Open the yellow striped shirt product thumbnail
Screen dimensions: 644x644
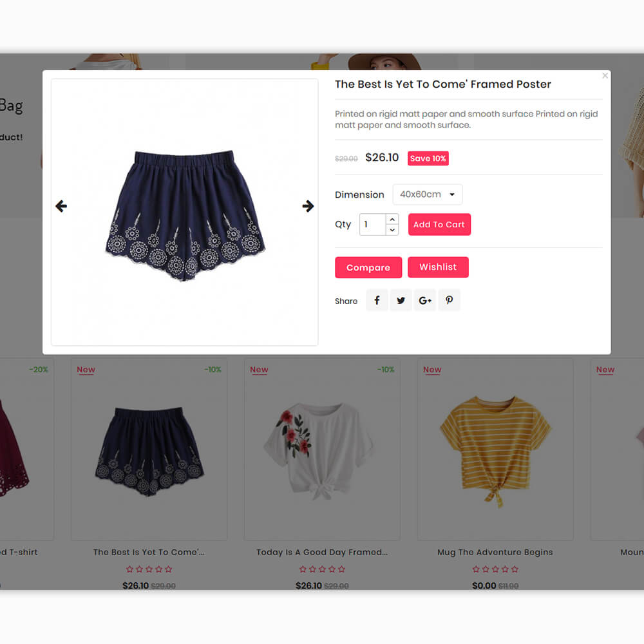point(495,450)
